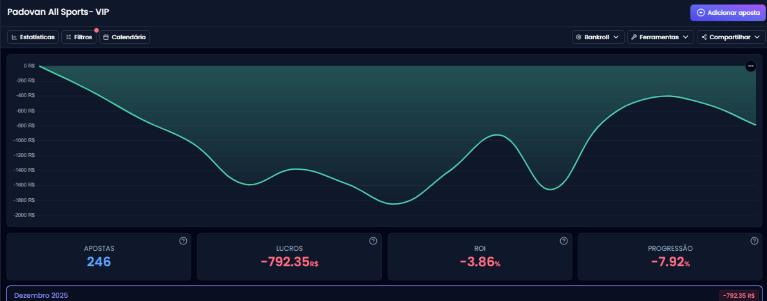Click the help icon on ROI card

click(x=563, y=241)
